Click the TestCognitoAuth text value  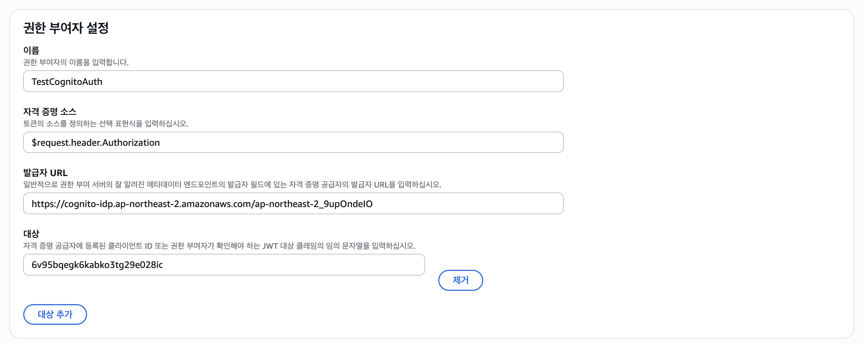[67, 82]
